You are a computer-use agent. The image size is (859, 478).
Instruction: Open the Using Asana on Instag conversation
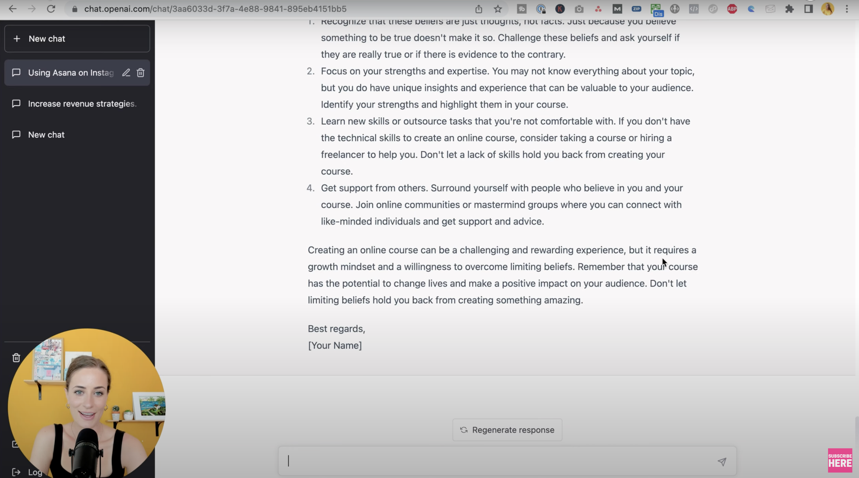point(70,73)
